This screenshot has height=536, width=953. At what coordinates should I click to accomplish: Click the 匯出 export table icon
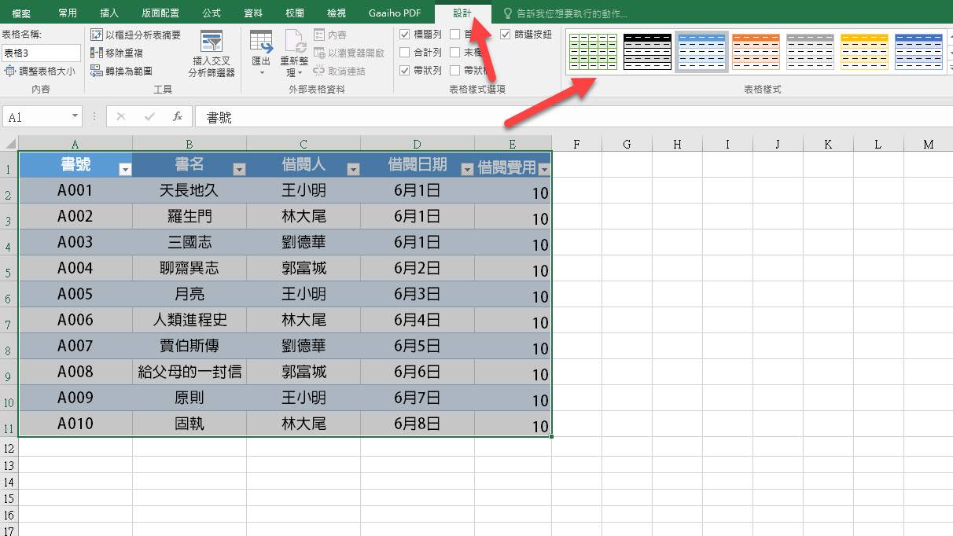click(261, 42)
